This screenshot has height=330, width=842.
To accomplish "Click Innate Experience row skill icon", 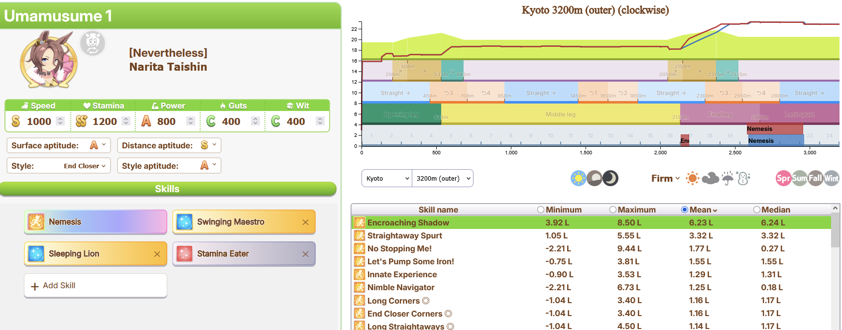I will coord(360,274).
